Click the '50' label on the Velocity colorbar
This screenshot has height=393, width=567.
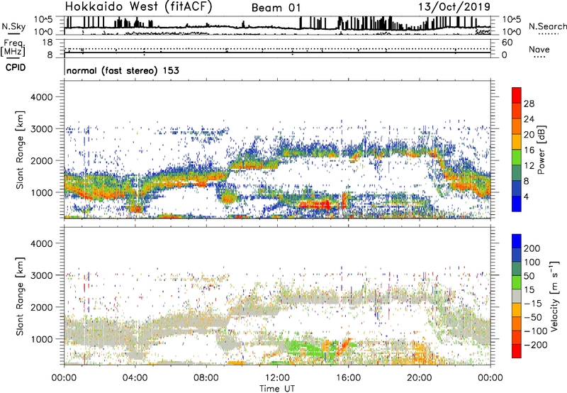(529, 276)
